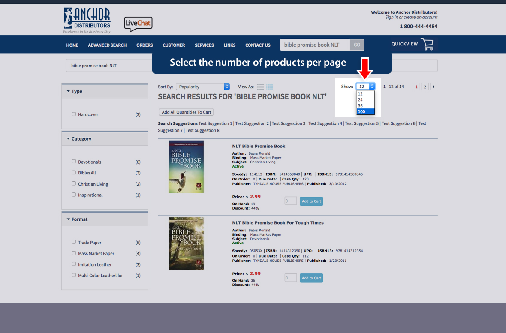Go to results page 1

coord(416,87)
